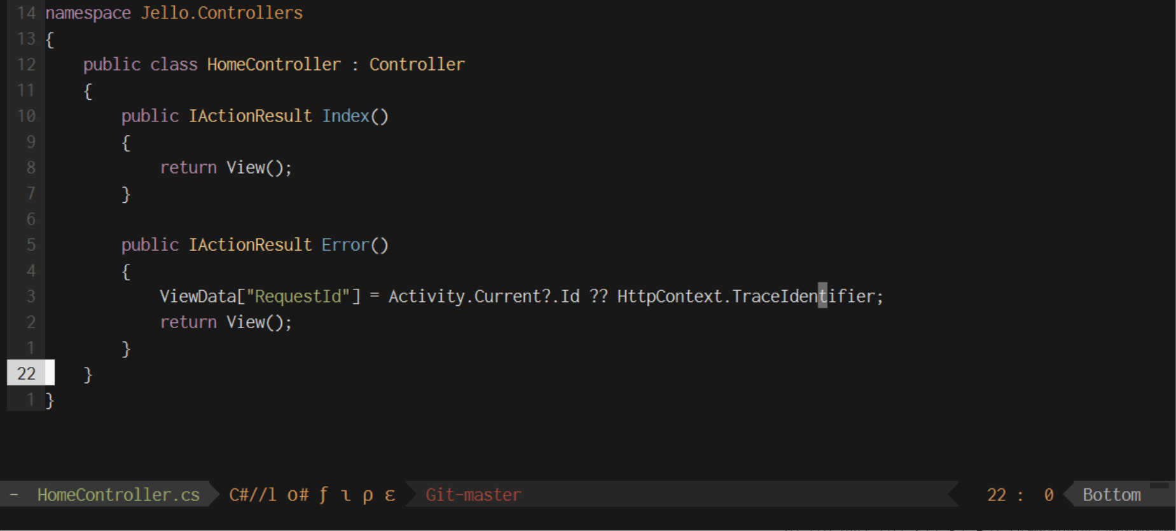1176x531 pixels.
Task: Click the HomeController class name
Action: point(273,64)
